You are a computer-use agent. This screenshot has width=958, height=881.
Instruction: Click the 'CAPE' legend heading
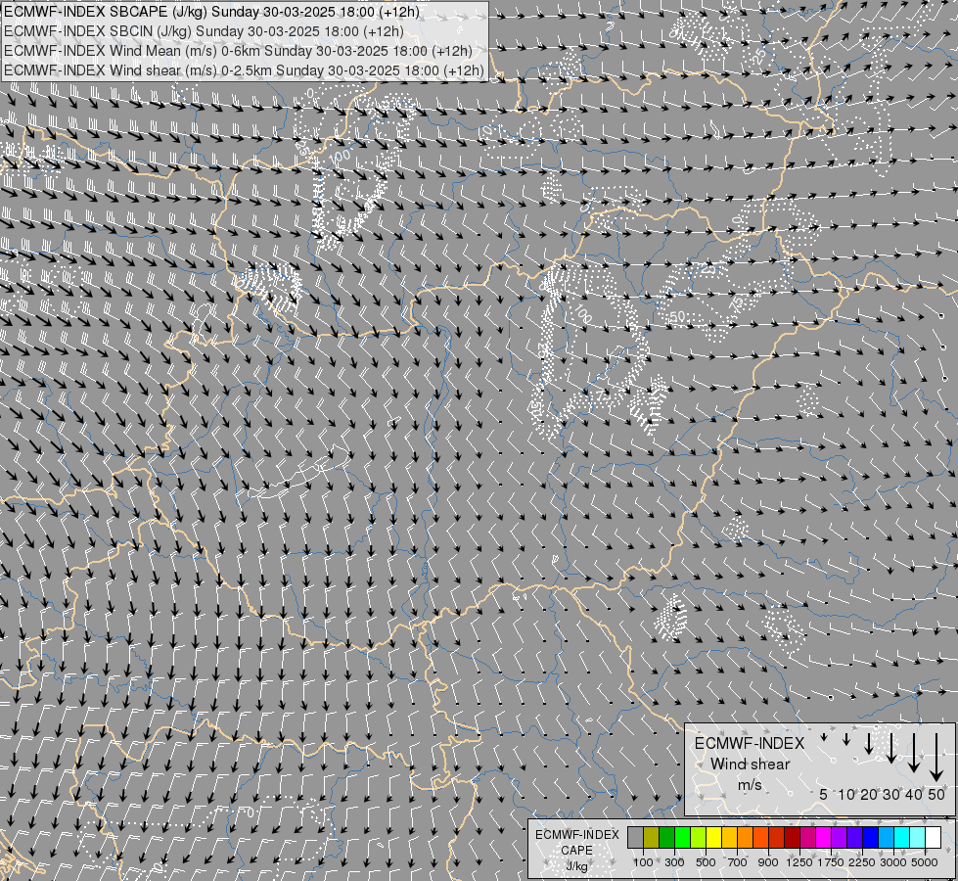click(576, 851)
